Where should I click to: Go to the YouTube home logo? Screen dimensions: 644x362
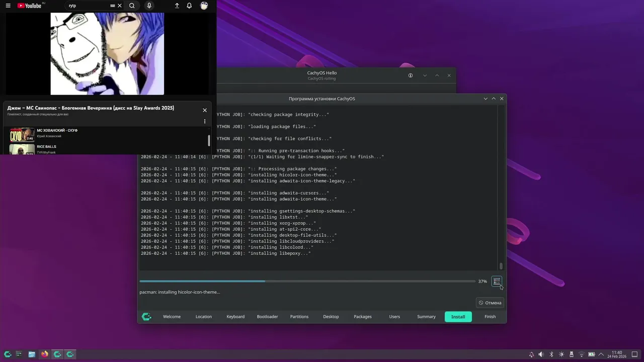pyautogui.click(x=29, y=6)
